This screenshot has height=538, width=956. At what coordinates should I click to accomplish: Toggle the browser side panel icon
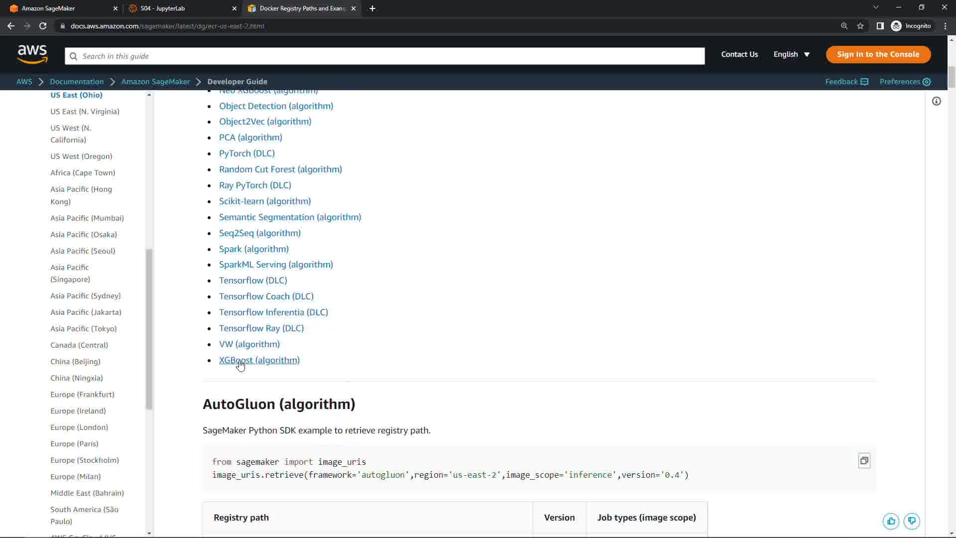click(880, 26)
